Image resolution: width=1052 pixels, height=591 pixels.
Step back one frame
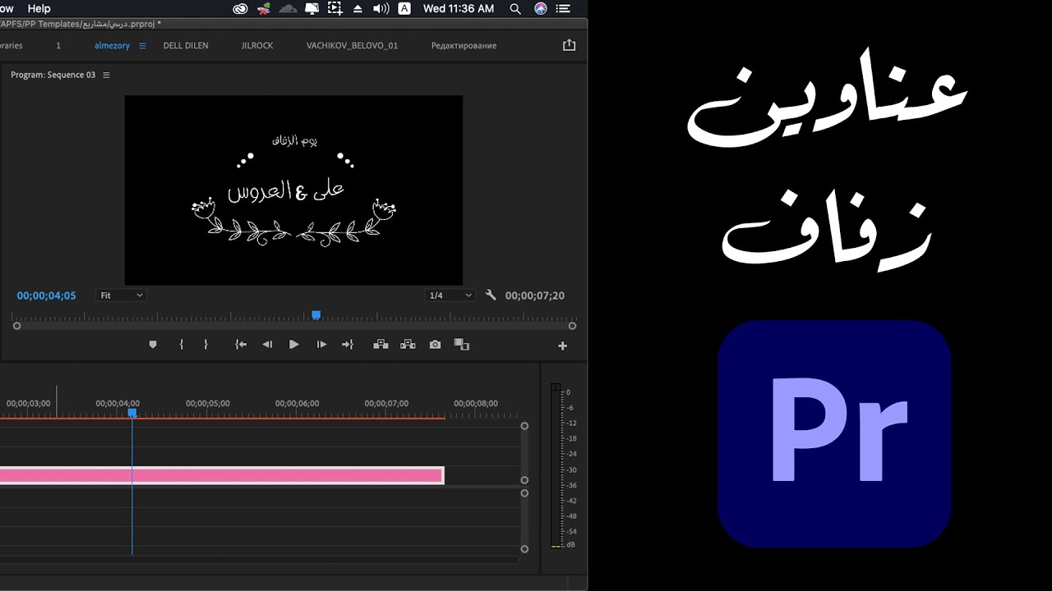pyautogui.click(x=267, y=345)
